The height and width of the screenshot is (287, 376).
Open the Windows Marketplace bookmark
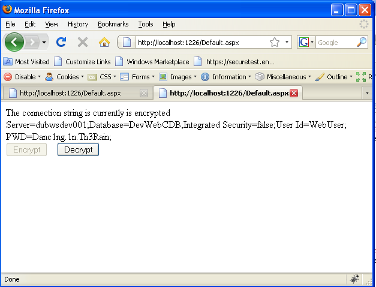point(152,62)
